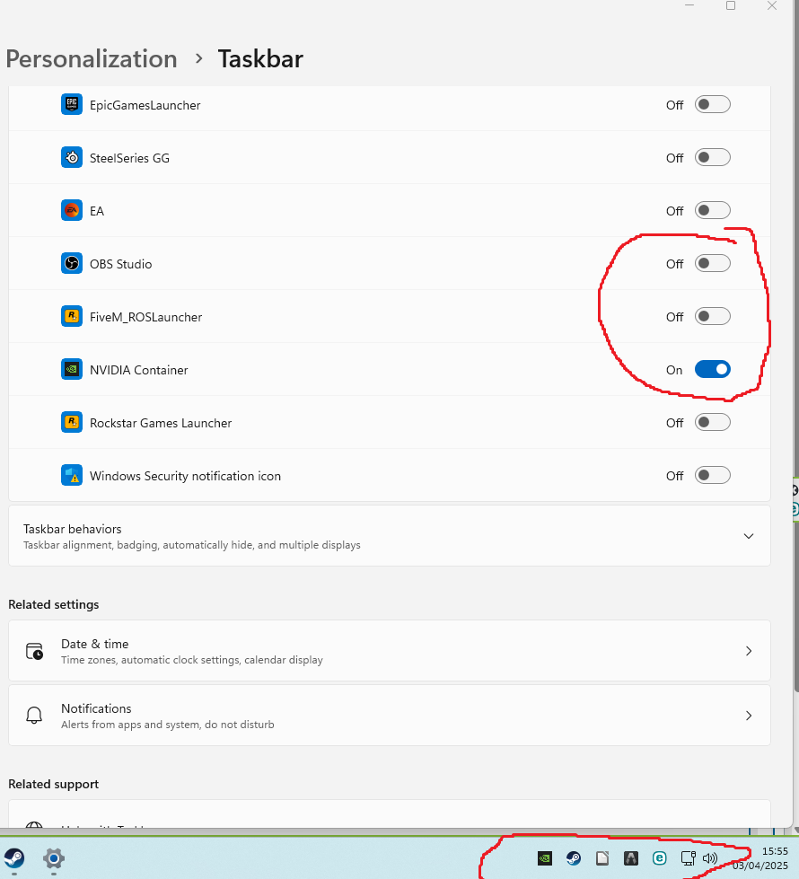This screenshot has width=799, height=879.
Task: Close the Settings window
Action: coord(772,5)
